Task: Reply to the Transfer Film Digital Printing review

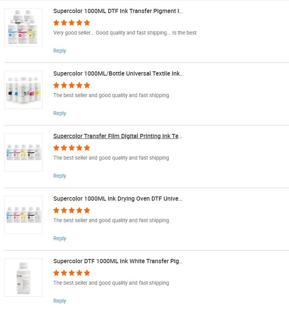Action: [x=60, y=176]
